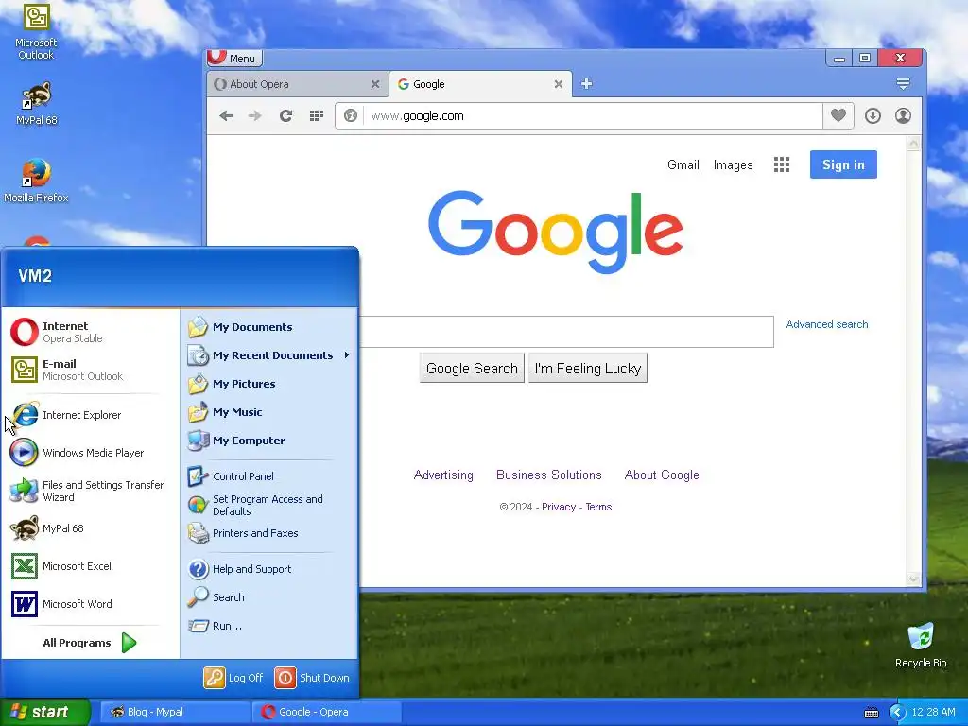Close the Google tab
Screen dimensions: 968x726
click(558, 84)
